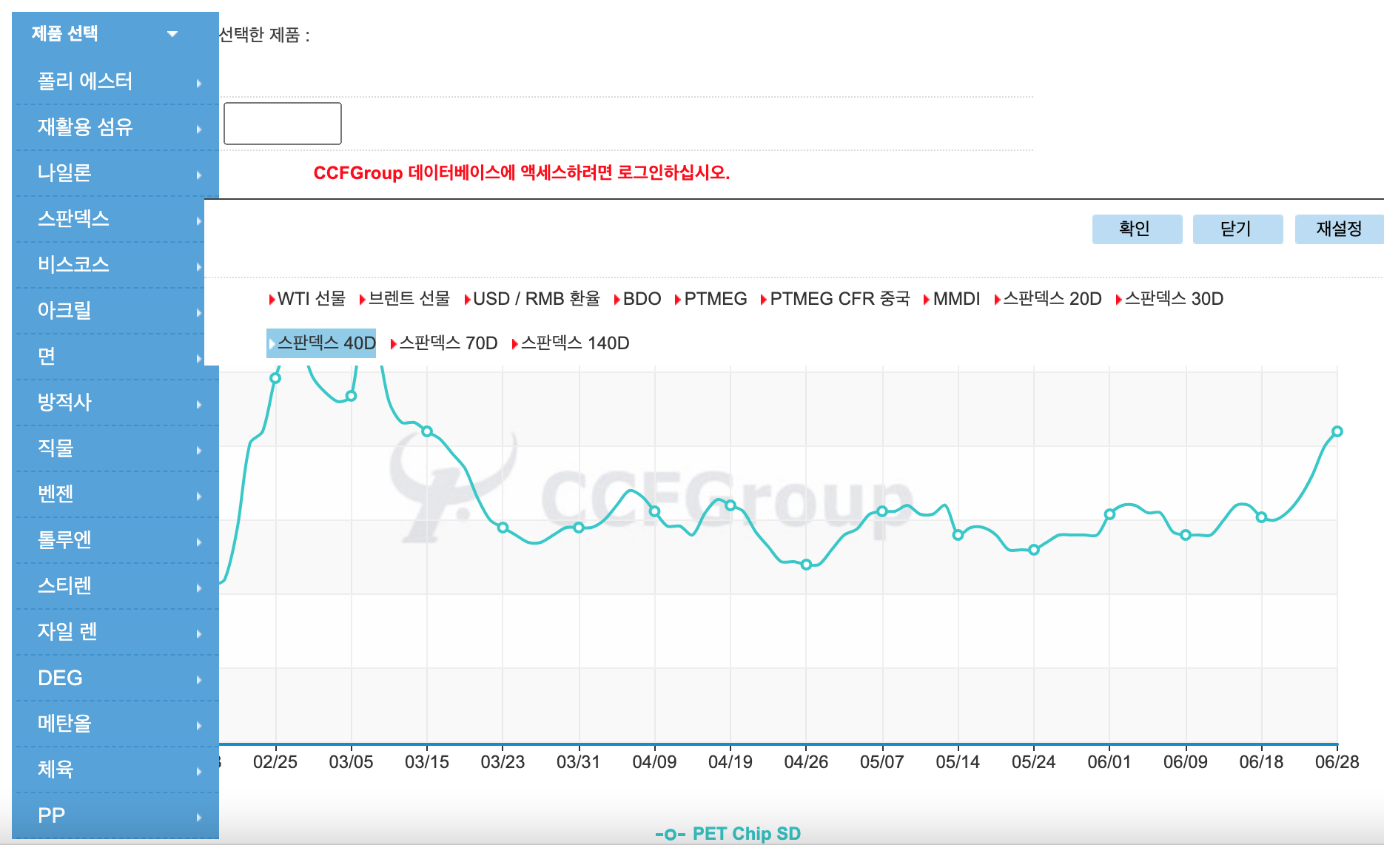This screenshot has width=1384, height=845.
Task: Toggle the PET Chip SD legend entry
Action: 728,834
